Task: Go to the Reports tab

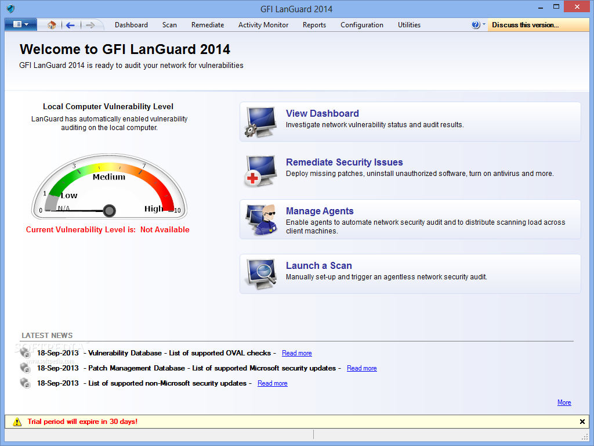Action: [314, 25]
